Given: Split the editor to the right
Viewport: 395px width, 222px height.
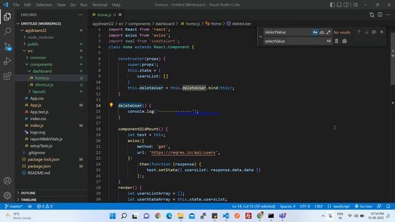Looking at the screenshot, I should click(x=380, y=15).
